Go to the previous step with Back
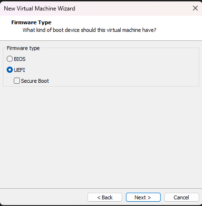Viewport: 202px width, 206px height. (x=105, y=197)
